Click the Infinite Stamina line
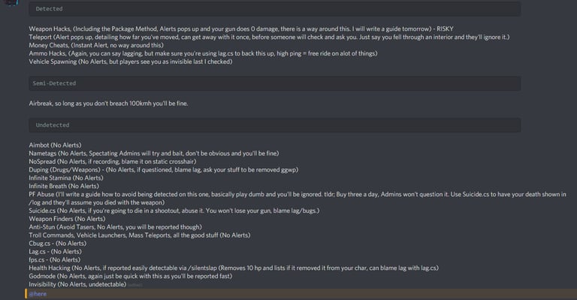The image size is (577, 300). 66,177
